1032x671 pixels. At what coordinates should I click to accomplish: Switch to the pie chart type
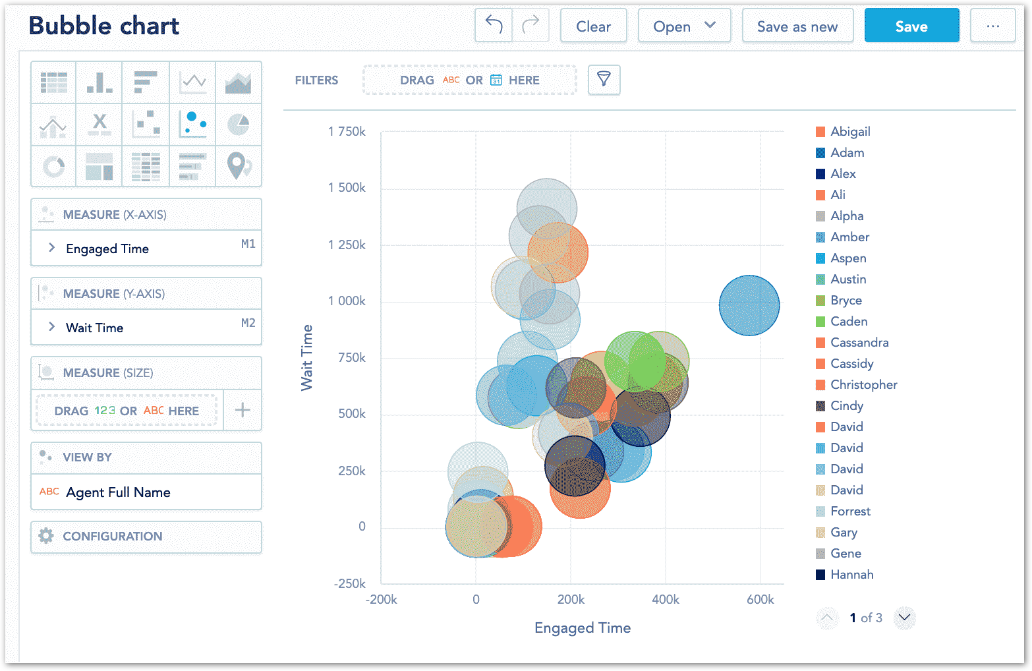238,124
